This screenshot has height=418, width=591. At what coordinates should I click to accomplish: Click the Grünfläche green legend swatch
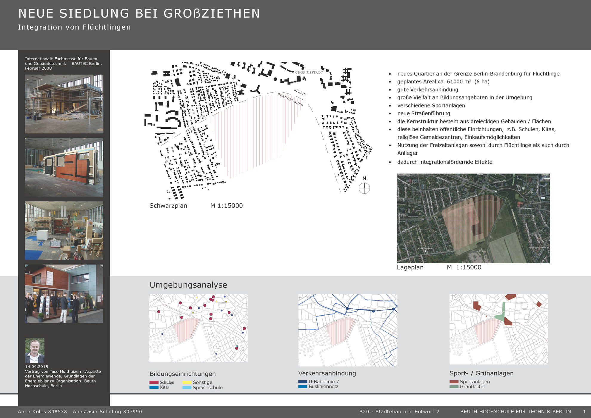(x=454, y=387)
